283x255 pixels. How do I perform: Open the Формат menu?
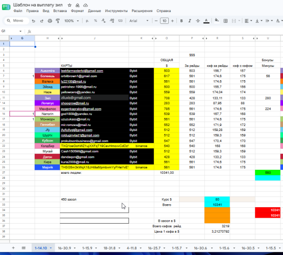[77, 11]
